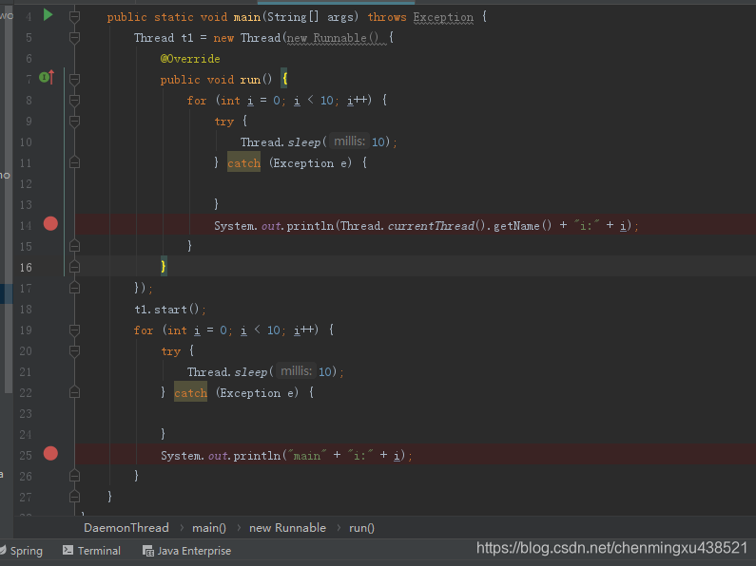Collapse the for loop at line 19
The image size is (756, 566).
click(74, 330)
